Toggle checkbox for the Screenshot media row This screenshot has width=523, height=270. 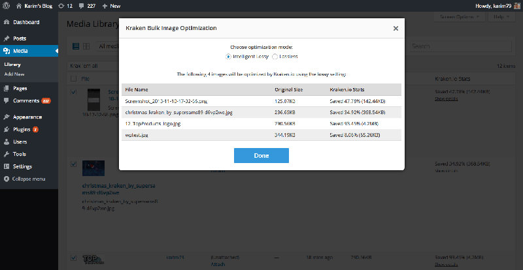73,91
